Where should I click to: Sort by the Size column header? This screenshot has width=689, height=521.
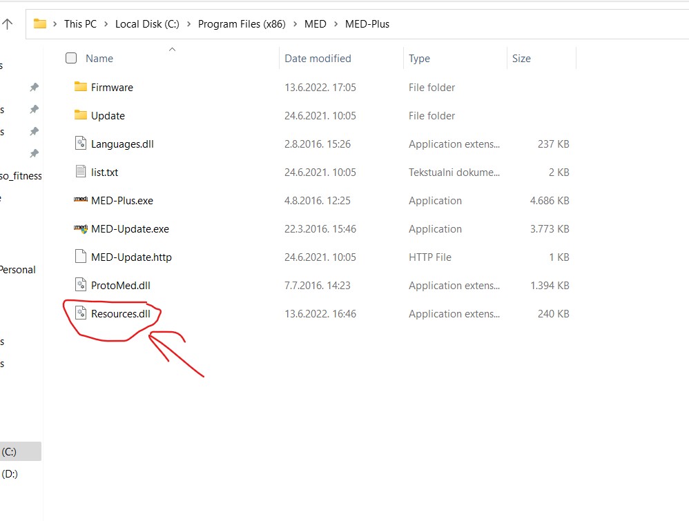(x=521, y=59)
